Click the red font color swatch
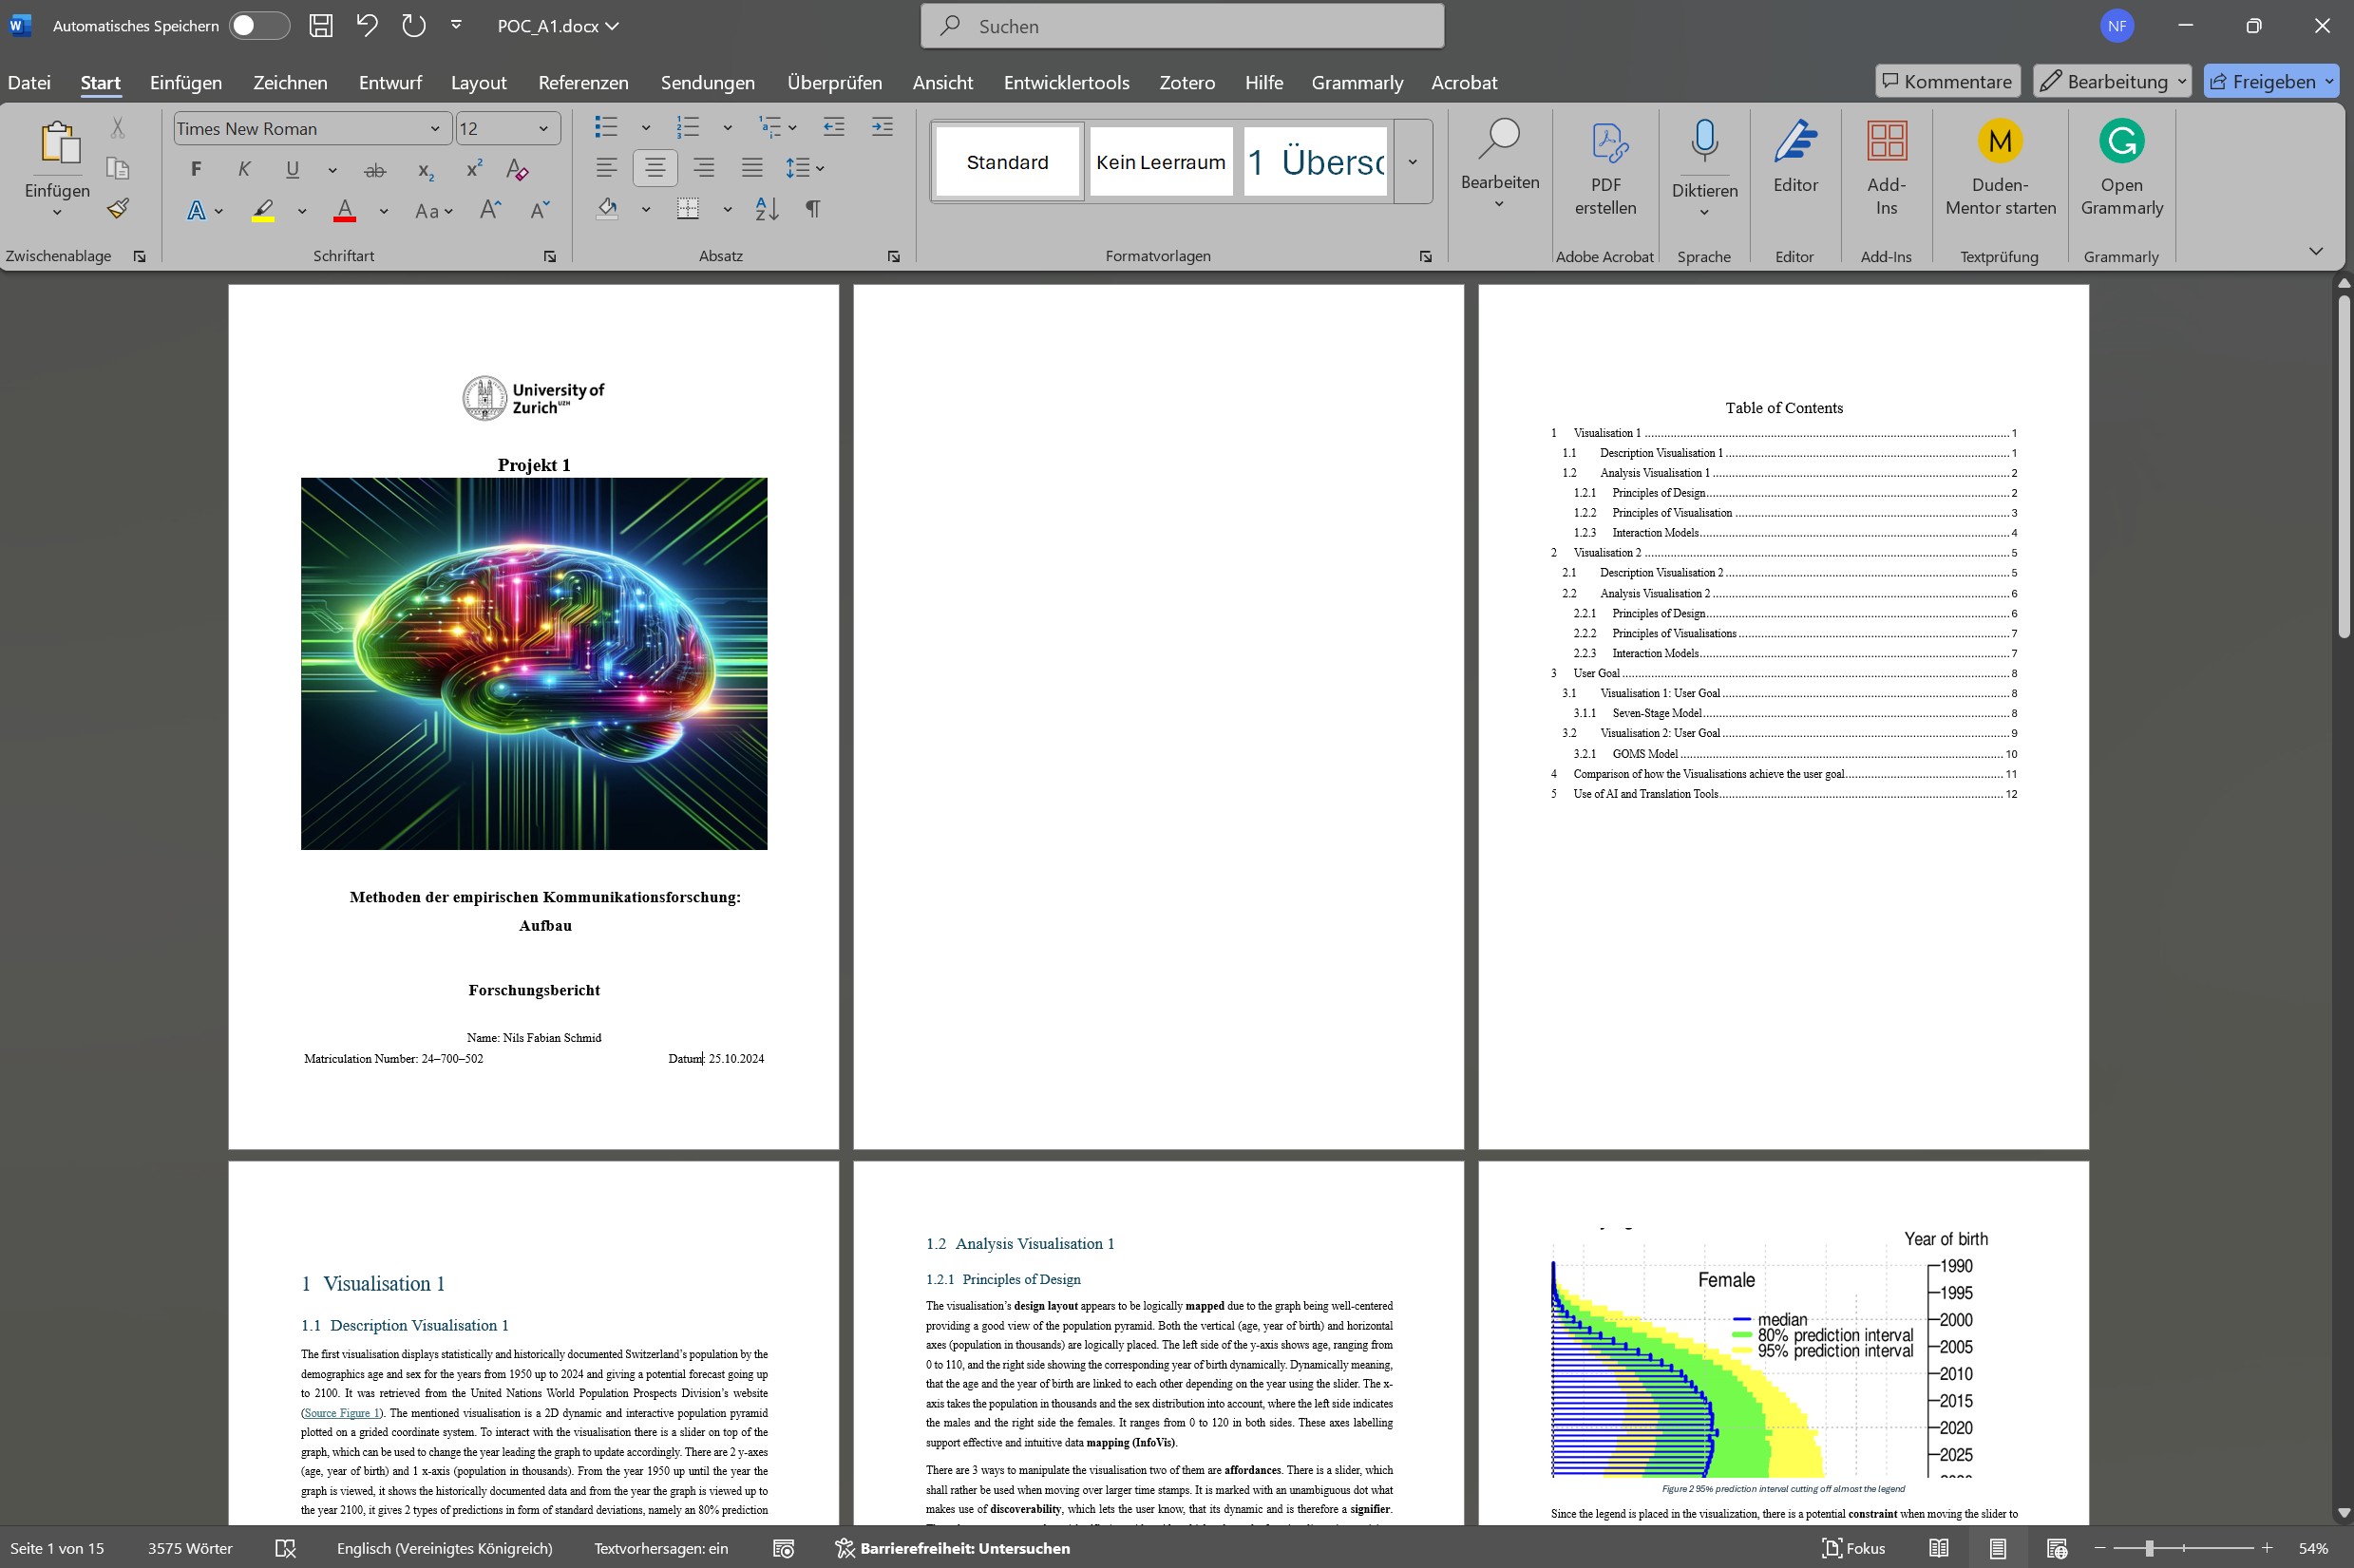 345,210
